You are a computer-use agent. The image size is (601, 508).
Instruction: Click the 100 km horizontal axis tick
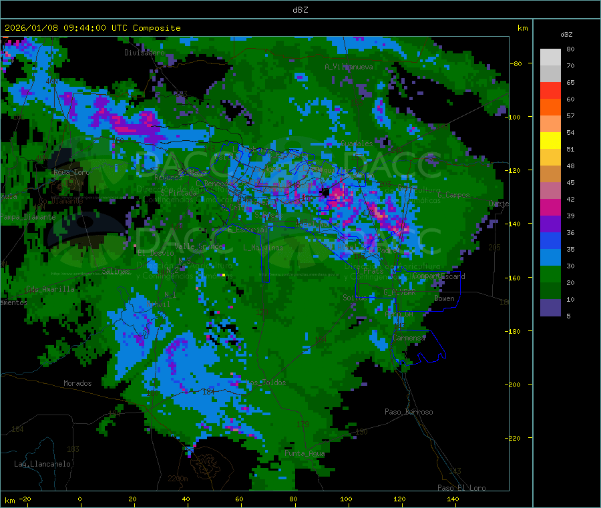346,499
